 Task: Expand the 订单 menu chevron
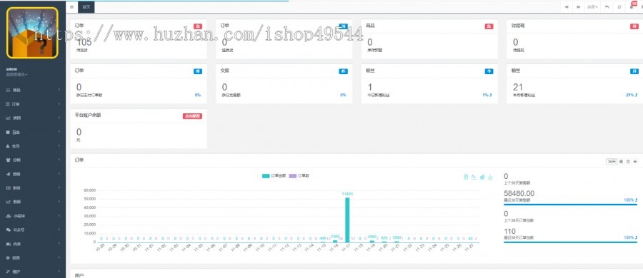59,104
